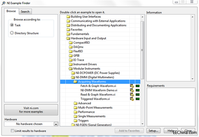Image resolution: width=199 pixels, height=137 pixels.
Task: Select the Task radio button
Action: [12, 25]
